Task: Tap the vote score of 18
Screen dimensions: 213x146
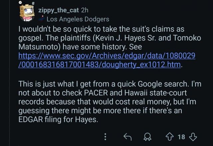Action: click(x=181, y=137)
